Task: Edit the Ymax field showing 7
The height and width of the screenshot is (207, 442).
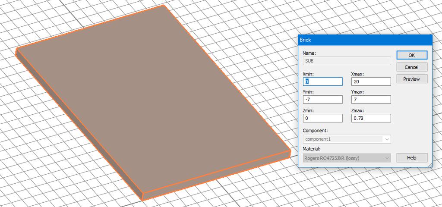Action: click(x=371, y=100)
